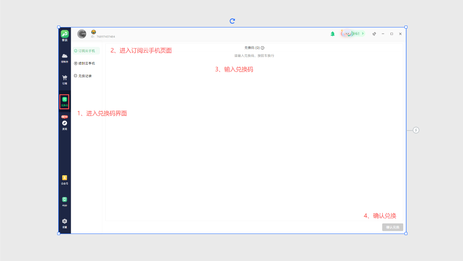Click the lightning bolt interaction handle

(416, 130)
